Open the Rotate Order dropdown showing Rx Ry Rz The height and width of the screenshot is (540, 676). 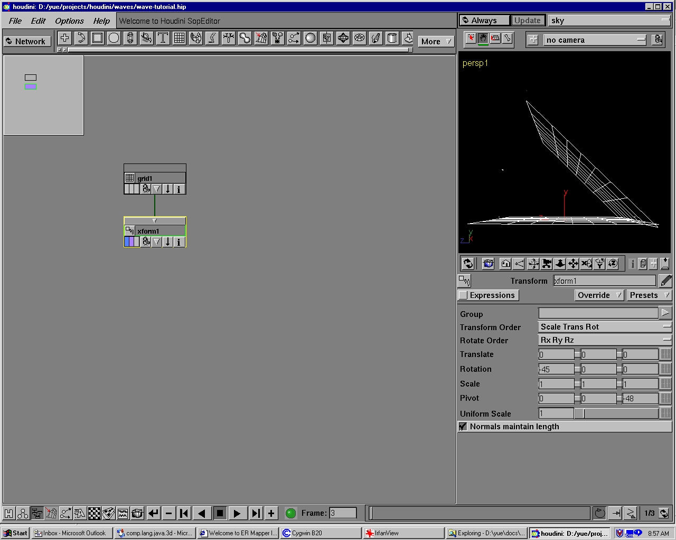(x=604, y=340)
